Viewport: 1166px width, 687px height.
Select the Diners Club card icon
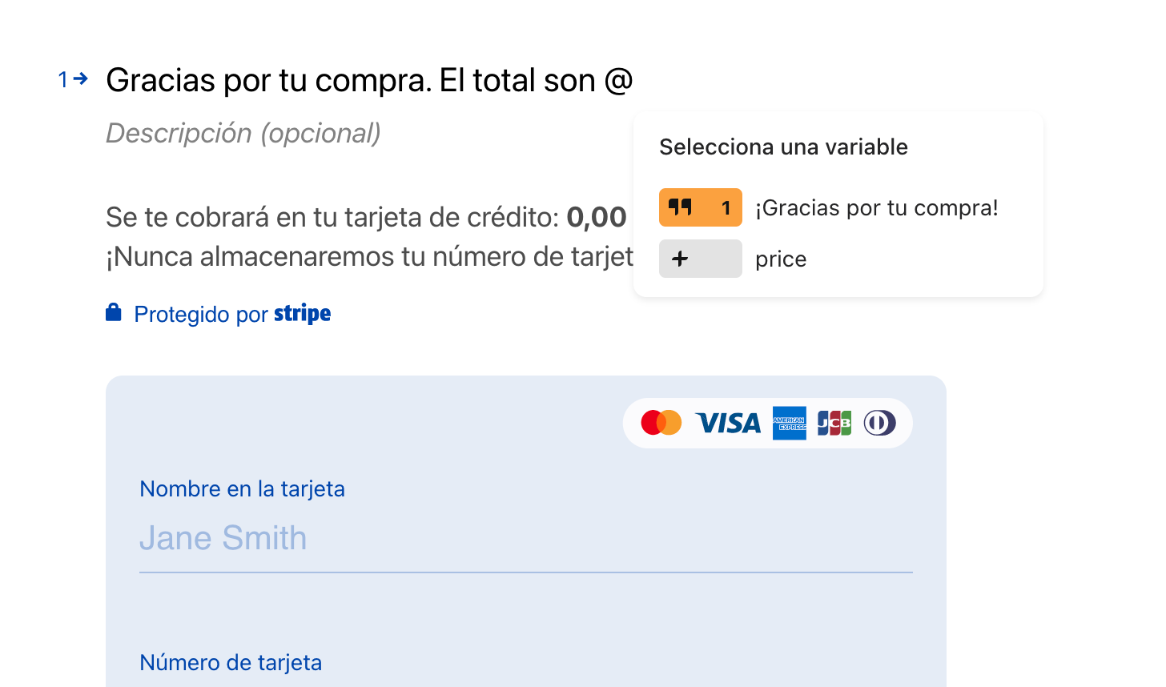[879, 423]
